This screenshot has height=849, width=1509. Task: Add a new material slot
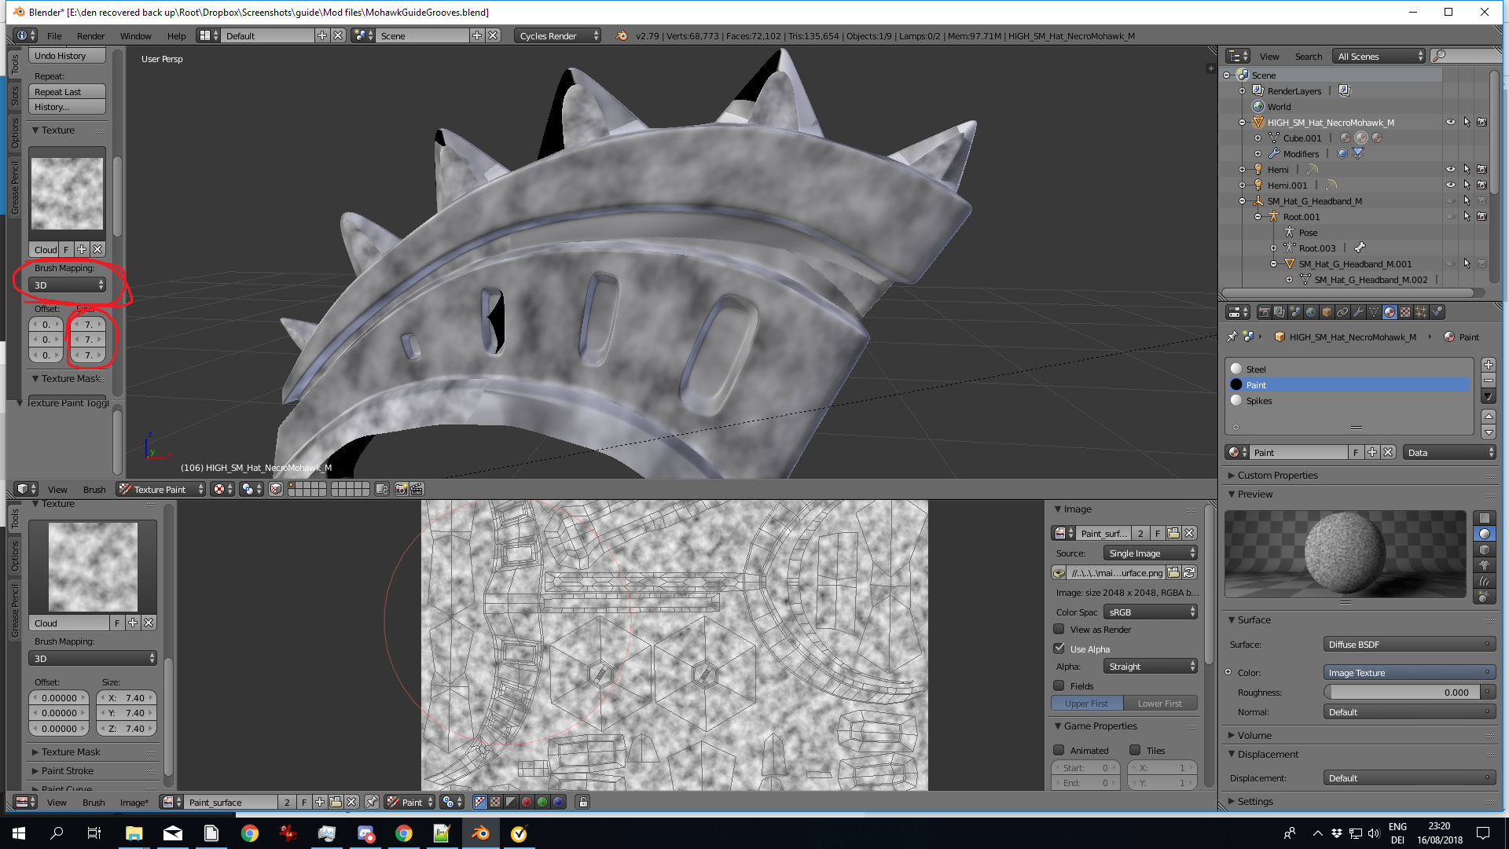(1488, 365)
